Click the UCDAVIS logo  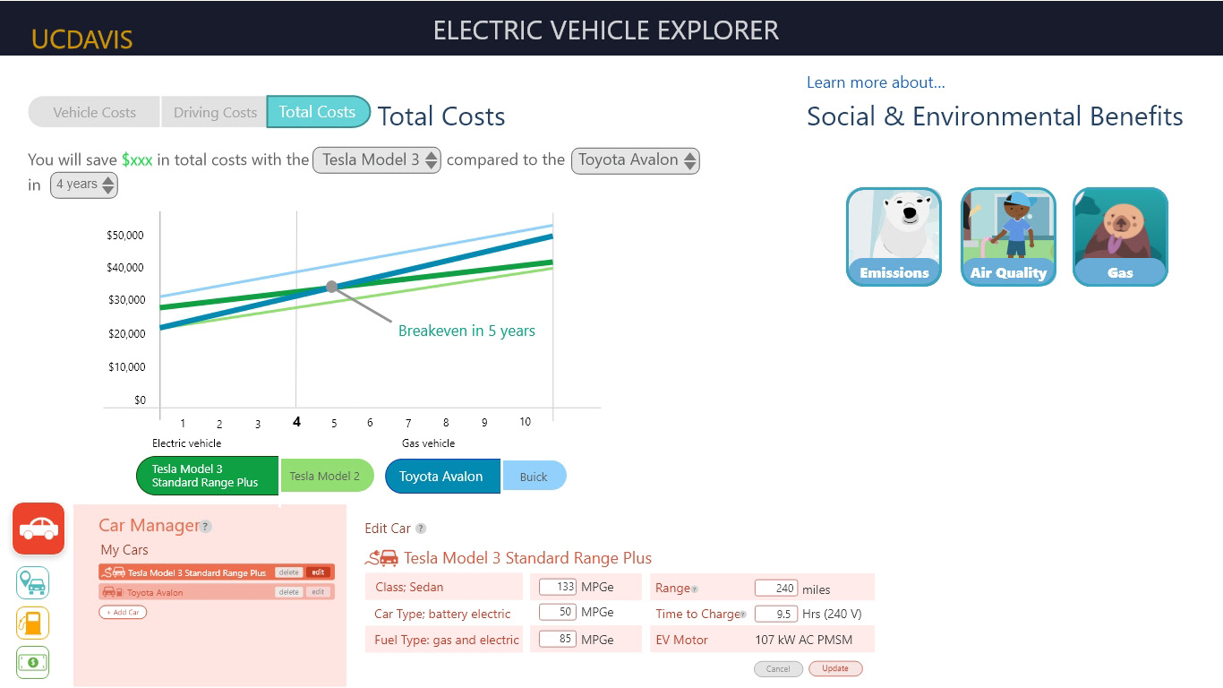click(x=81, y=39)
